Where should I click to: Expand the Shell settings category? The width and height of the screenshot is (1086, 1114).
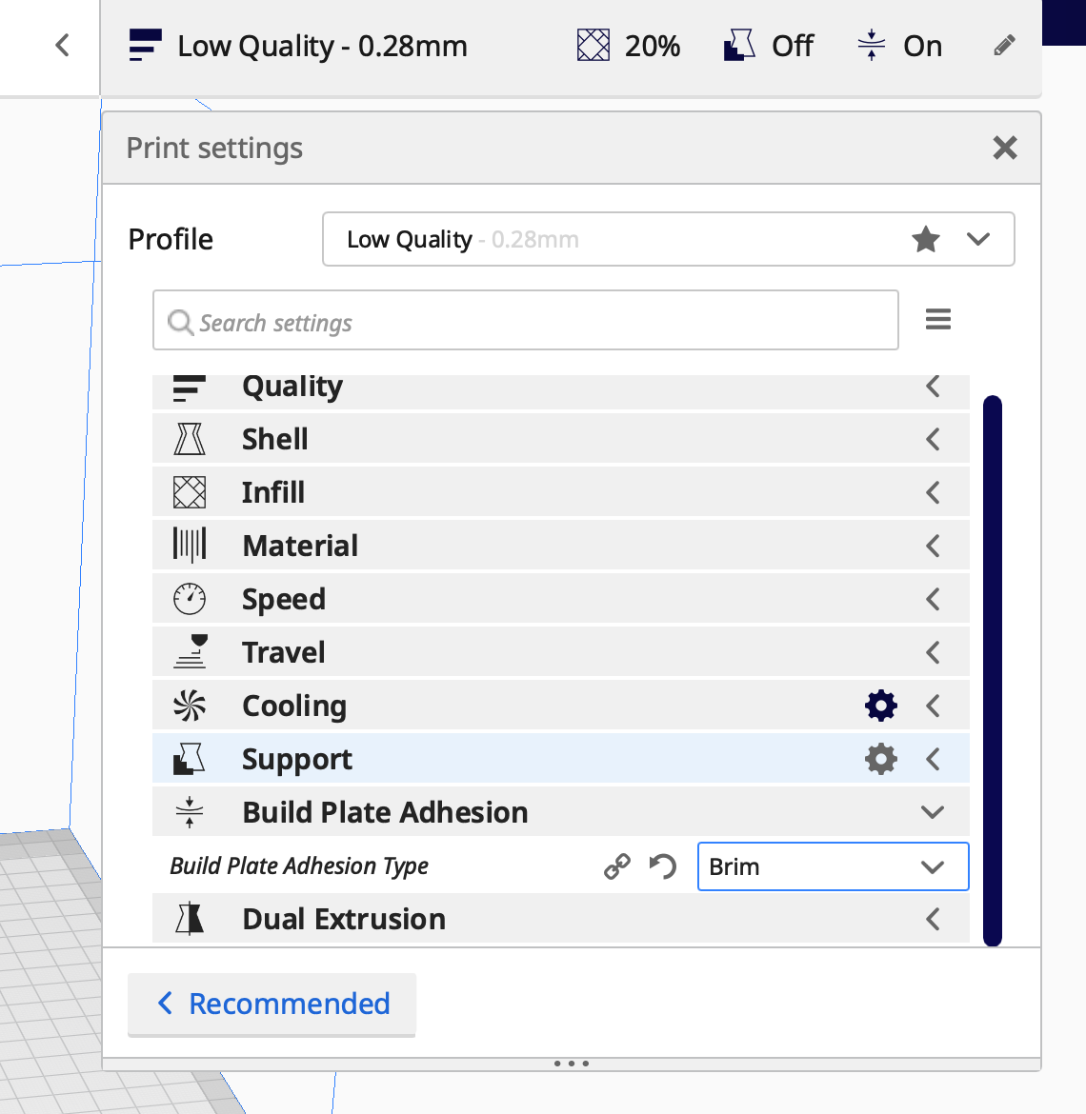561,439
